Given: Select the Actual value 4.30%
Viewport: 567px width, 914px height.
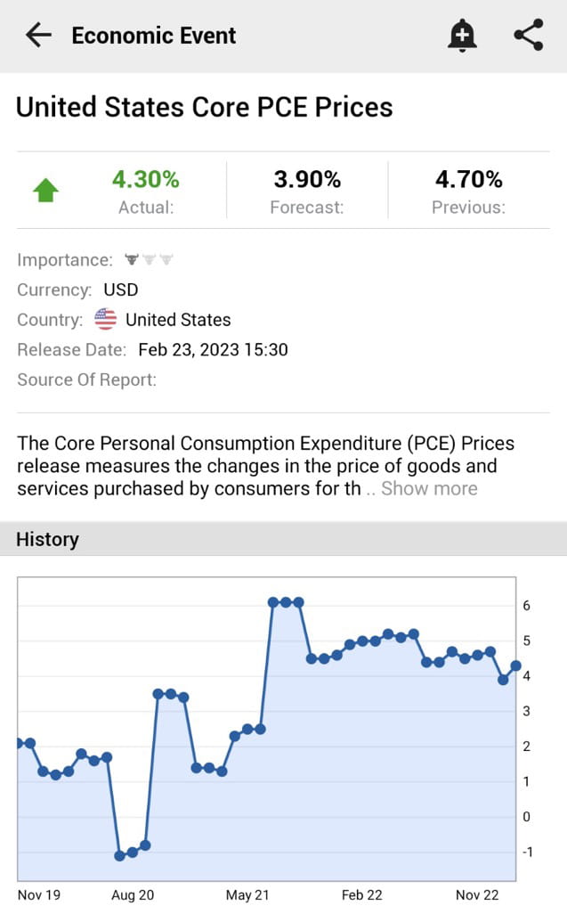Looking at the screenshot, I should pos(145,179).
